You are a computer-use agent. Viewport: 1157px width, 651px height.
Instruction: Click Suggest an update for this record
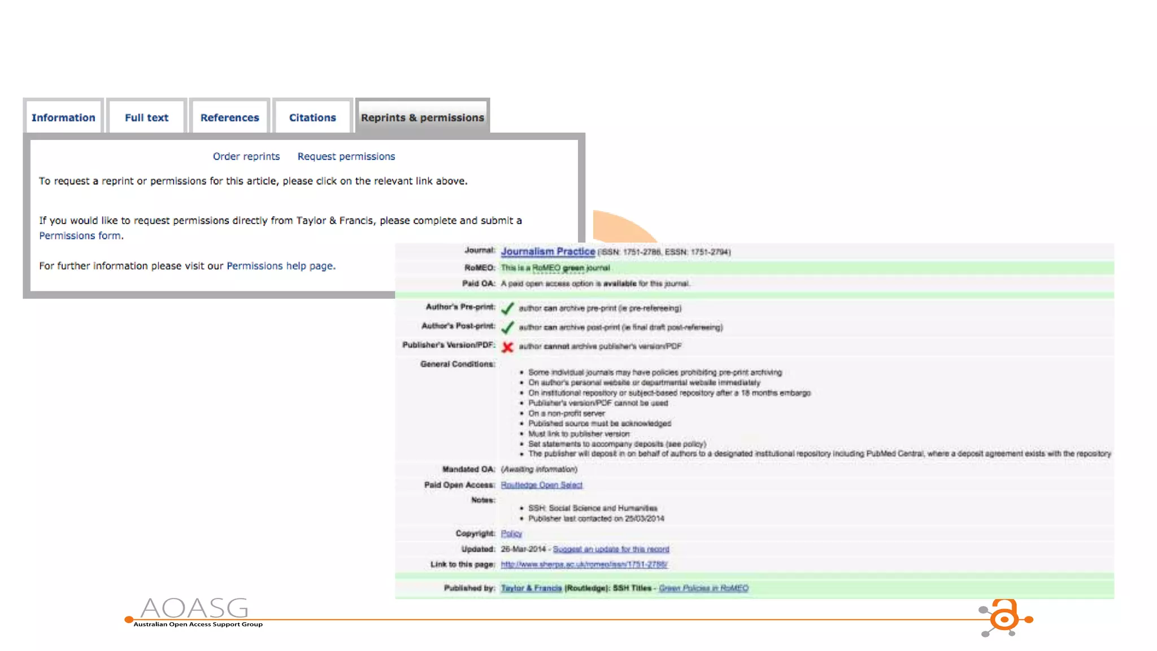pyautogui.click(x=610, y=549)
